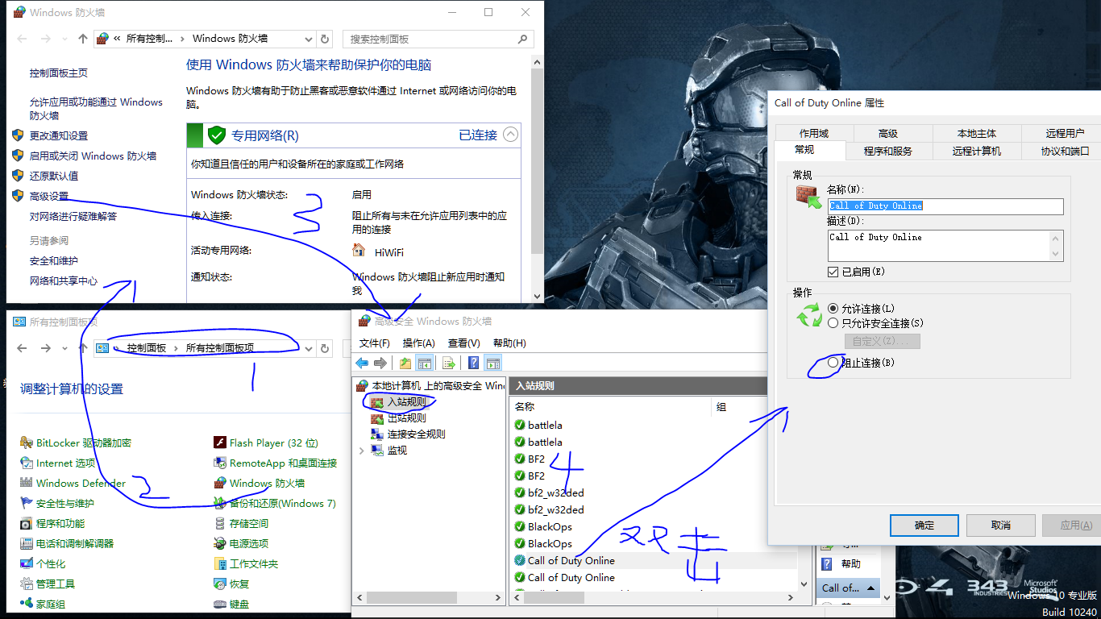Open RemoteApp 和桌面连接 item
The image size is (1101, 619).
[275, 463]
